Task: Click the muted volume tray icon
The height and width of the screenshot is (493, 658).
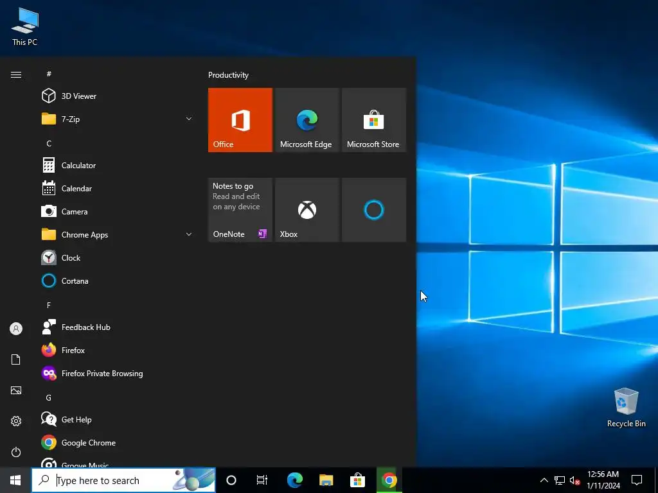Action: point(574,480)
